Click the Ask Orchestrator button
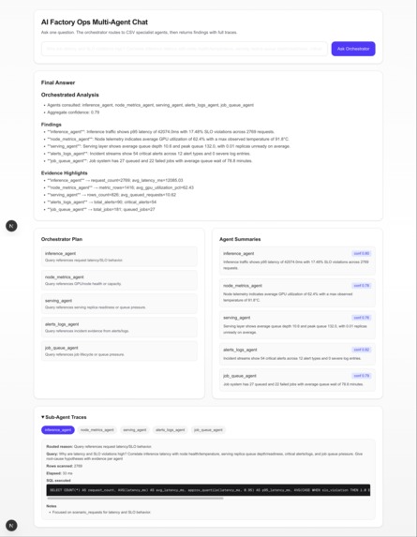This screenshot has width=417, height=537. coord(353,49)
